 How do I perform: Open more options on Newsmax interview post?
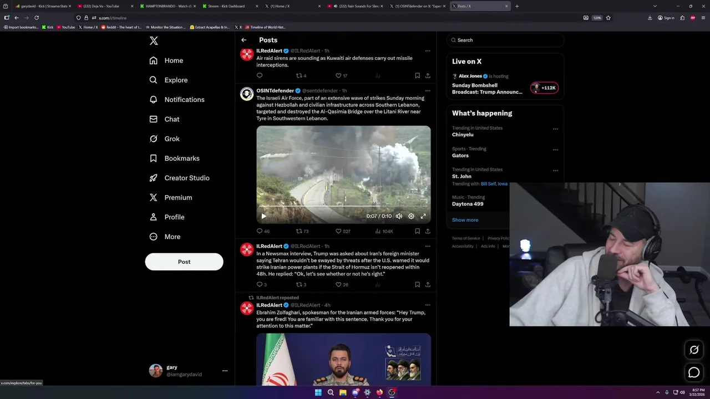(x=428, y=247)
